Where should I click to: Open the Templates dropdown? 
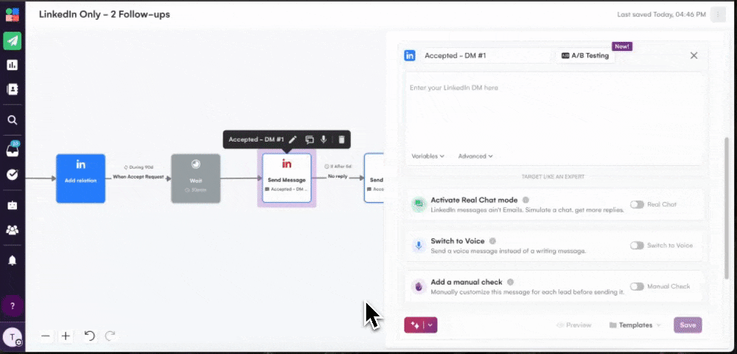point(635,325)
